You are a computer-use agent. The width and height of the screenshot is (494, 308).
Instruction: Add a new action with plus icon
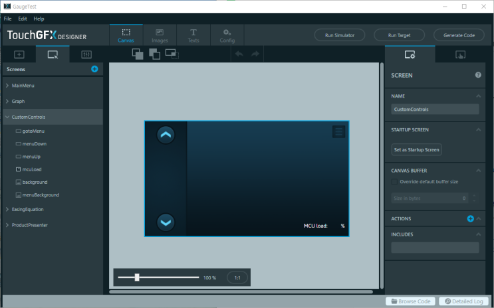470,218
